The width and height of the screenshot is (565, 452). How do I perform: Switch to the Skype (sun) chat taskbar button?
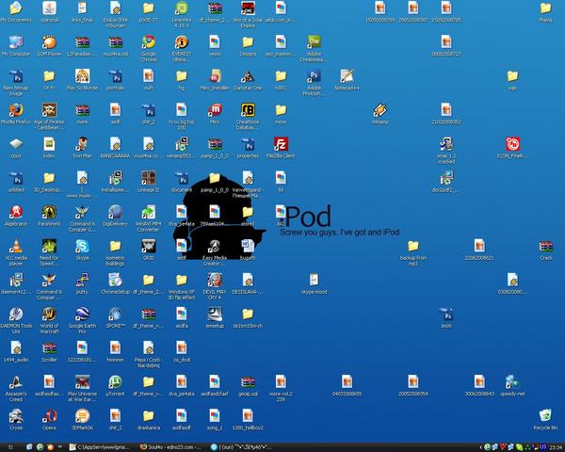pyautogui.click(x=243, y=447)
